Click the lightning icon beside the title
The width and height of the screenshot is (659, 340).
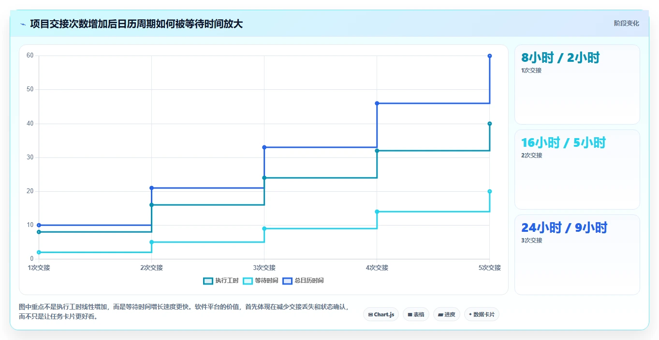coord(23,24)
